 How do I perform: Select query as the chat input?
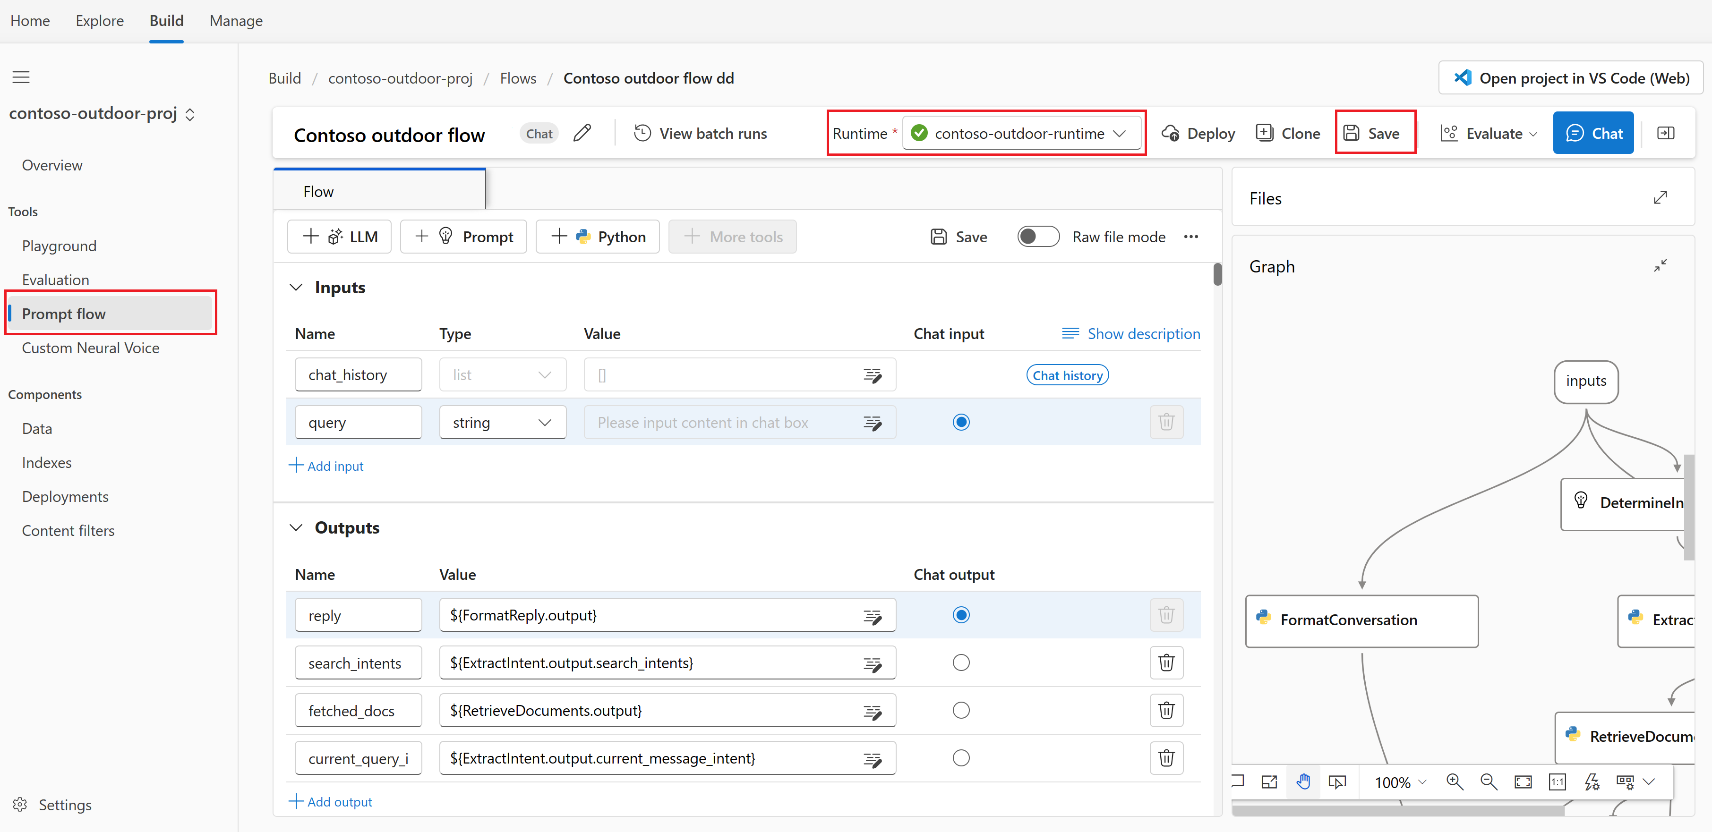point(961,423)
